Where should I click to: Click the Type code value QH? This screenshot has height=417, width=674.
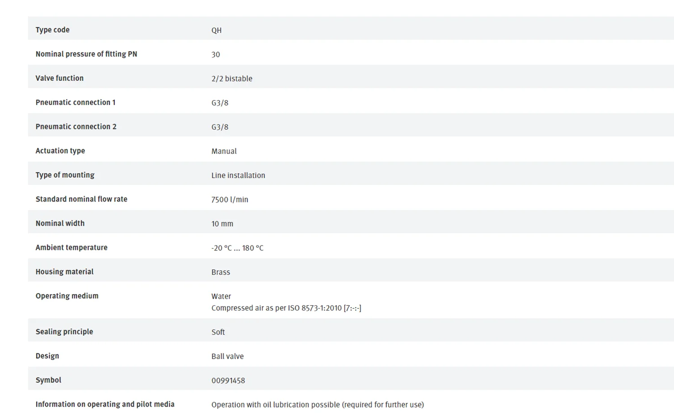(216, 30)
